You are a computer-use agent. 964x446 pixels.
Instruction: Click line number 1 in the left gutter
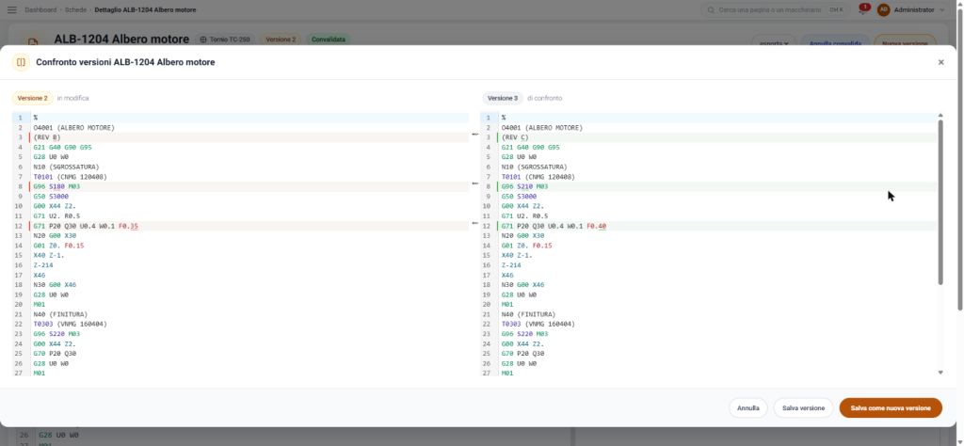coord(20,118)
